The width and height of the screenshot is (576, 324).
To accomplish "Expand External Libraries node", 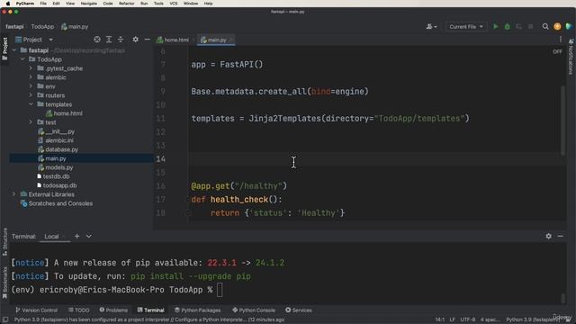I will tap(14, 194).
